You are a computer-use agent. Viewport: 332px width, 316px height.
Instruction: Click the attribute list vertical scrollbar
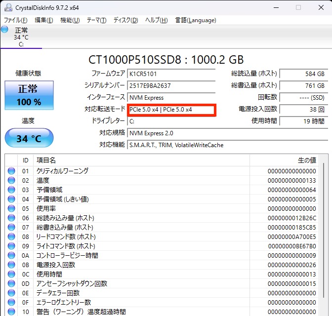[324, 237]
